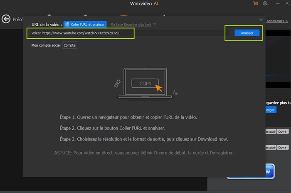291x193 pixels.
Task: Click the partially hidden blue charger button
Action: (271, 110)
